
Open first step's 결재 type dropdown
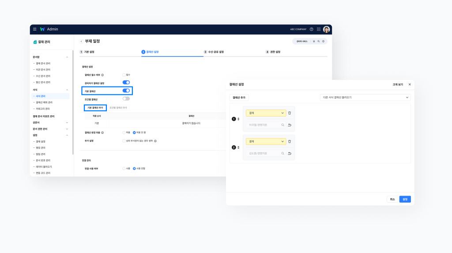click(x=266, y=113)
